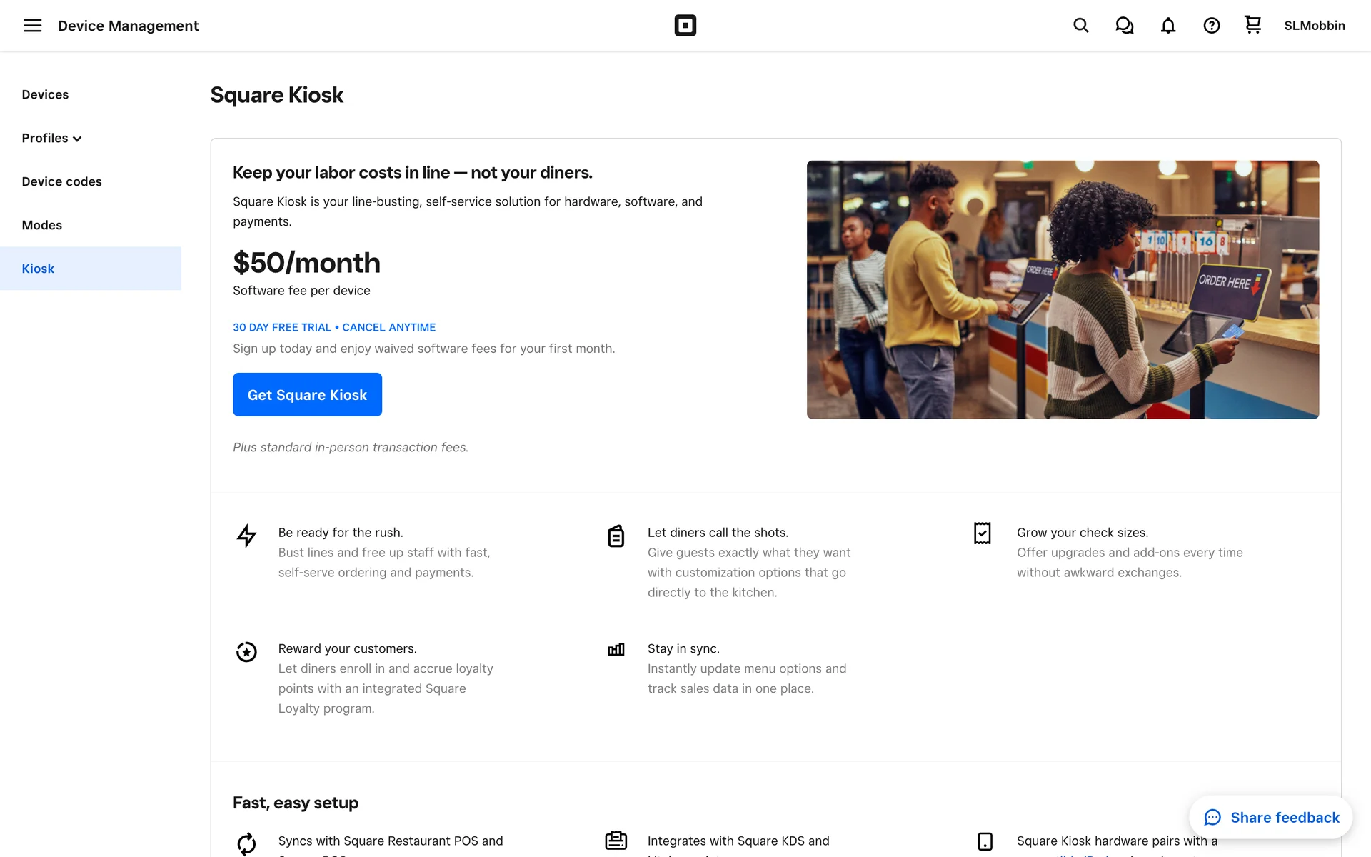Open the search magnifier icon
Screen dimensions: 1371x857
click(x=1080, y=26)
